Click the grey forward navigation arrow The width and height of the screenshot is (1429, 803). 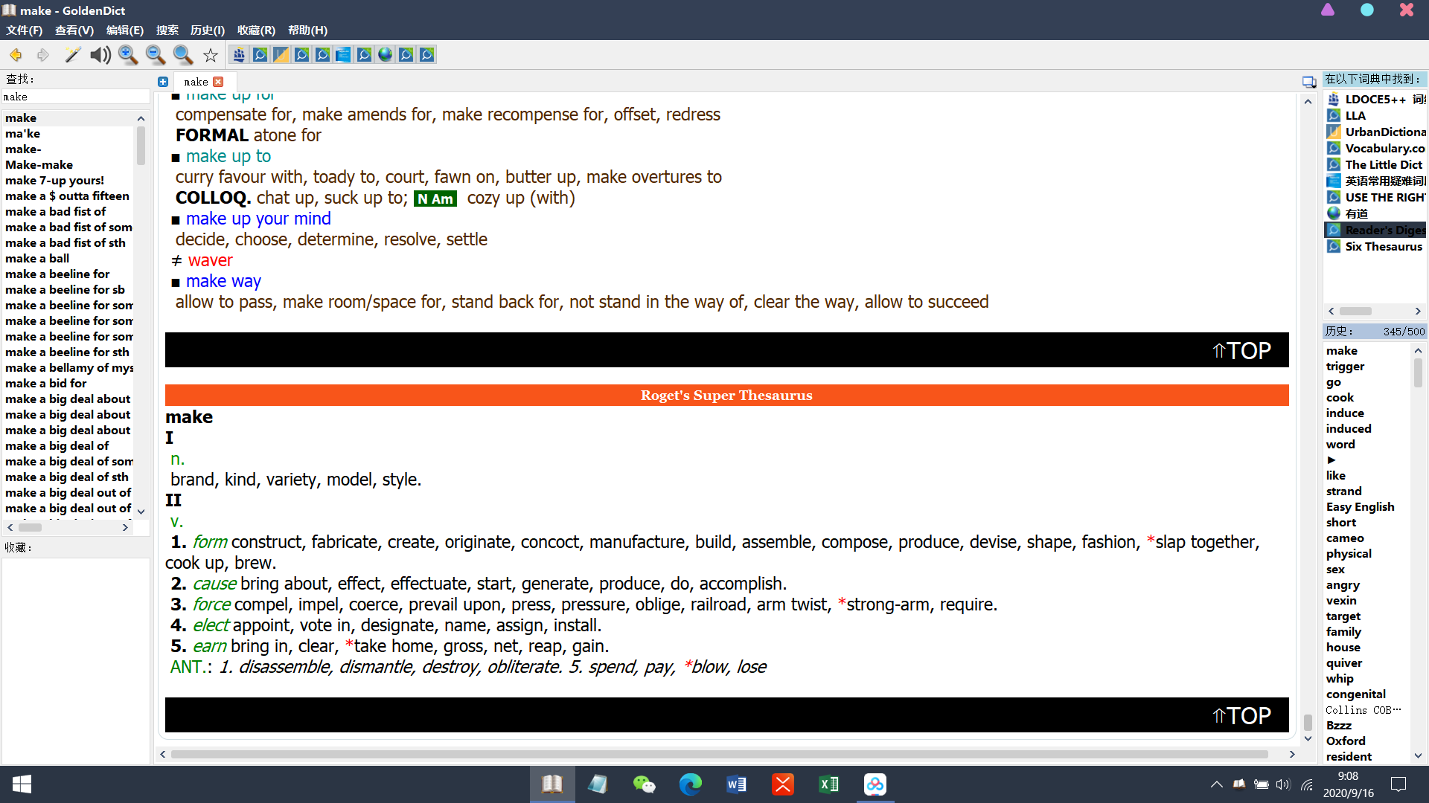click(x=43, y=54)
